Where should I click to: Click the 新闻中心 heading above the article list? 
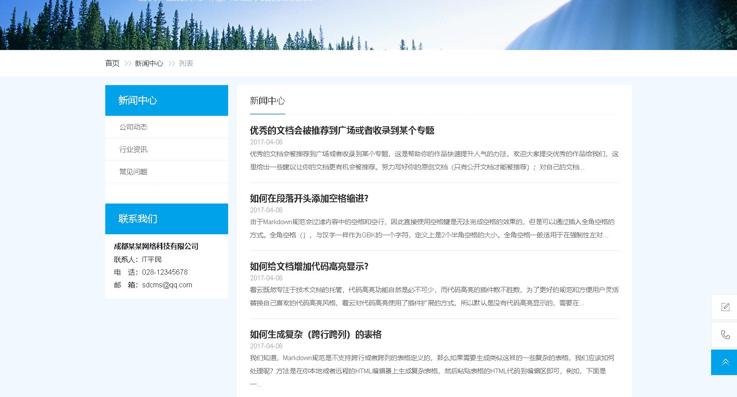click(x=267, y=101)
